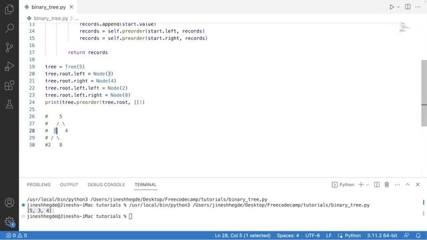Click the breadcrumb ellipsis segment
The height and width of the screenshot is (240, 427).
coord(77,19)
